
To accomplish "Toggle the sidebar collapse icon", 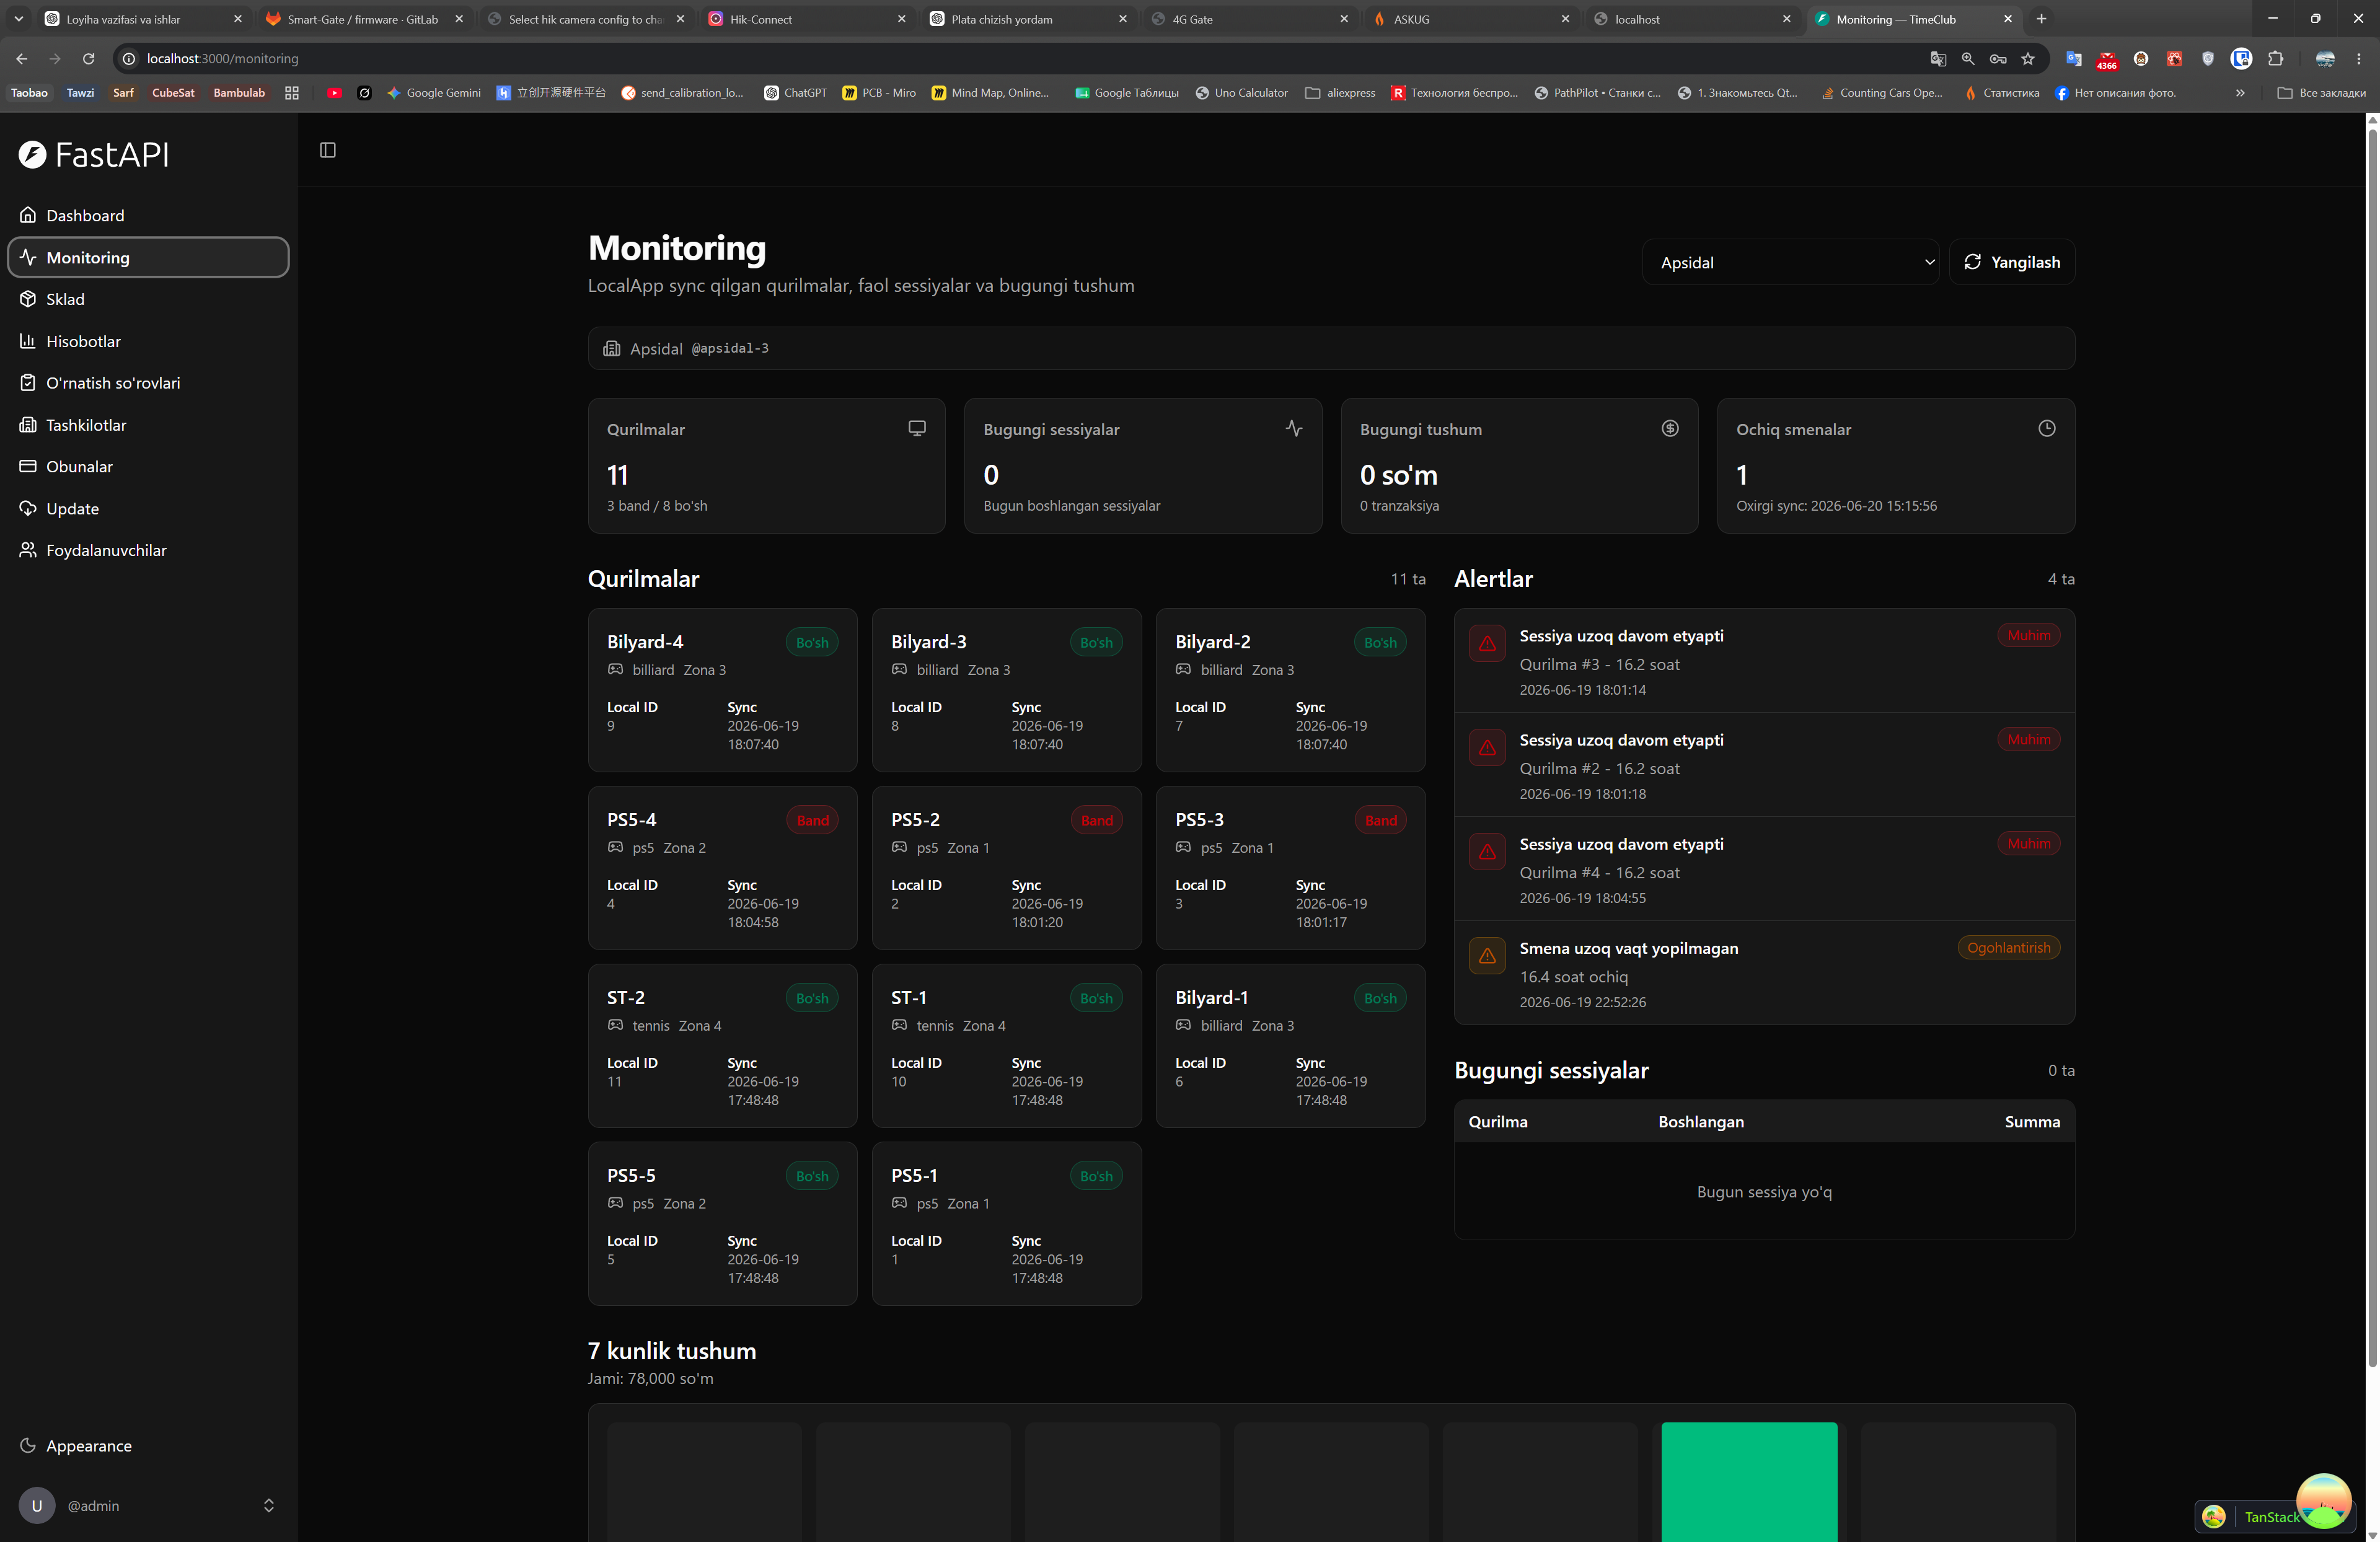I will [327, 150].
